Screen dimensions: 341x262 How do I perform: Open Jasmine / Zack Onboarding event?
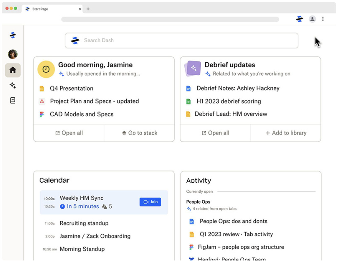(95, 236)
